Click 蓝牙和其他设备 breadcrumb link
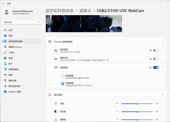 coord(59,11)
